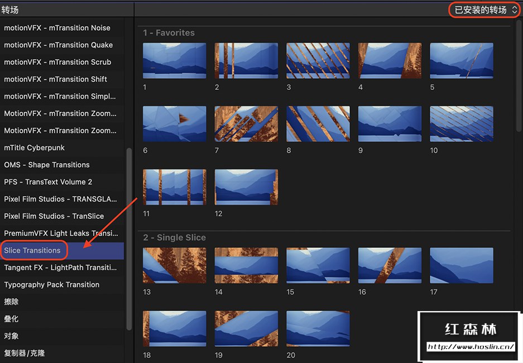Click the 2 - Single Slice header
The height and width of the screenshot is (363, 523).
174,237
